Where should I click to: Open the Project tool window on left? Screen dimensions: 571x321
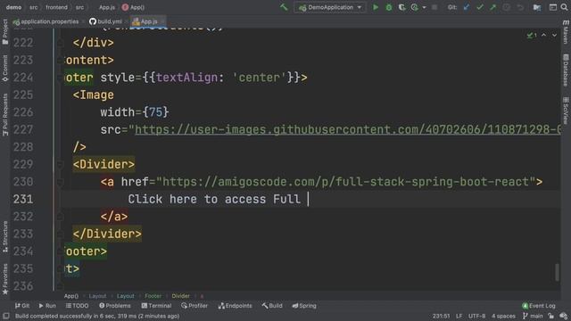click(x=5, y=32)
